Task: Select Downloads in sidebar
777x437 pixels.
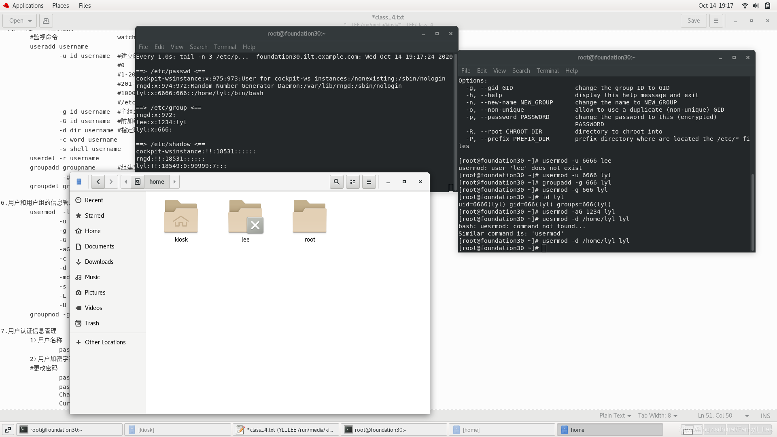Action: 99,262
